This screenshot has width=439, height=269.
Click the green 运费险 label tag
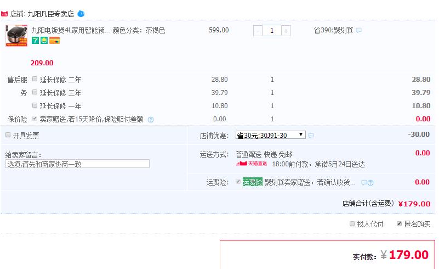(252, 182)
